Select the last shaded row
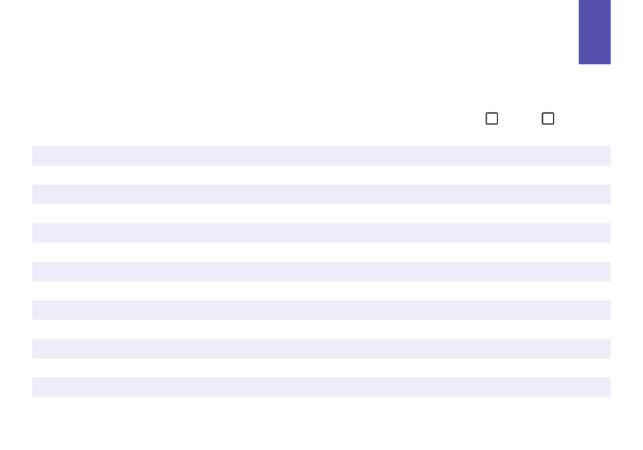The height and width of the screenshot is (450, 643). [321, 387]
